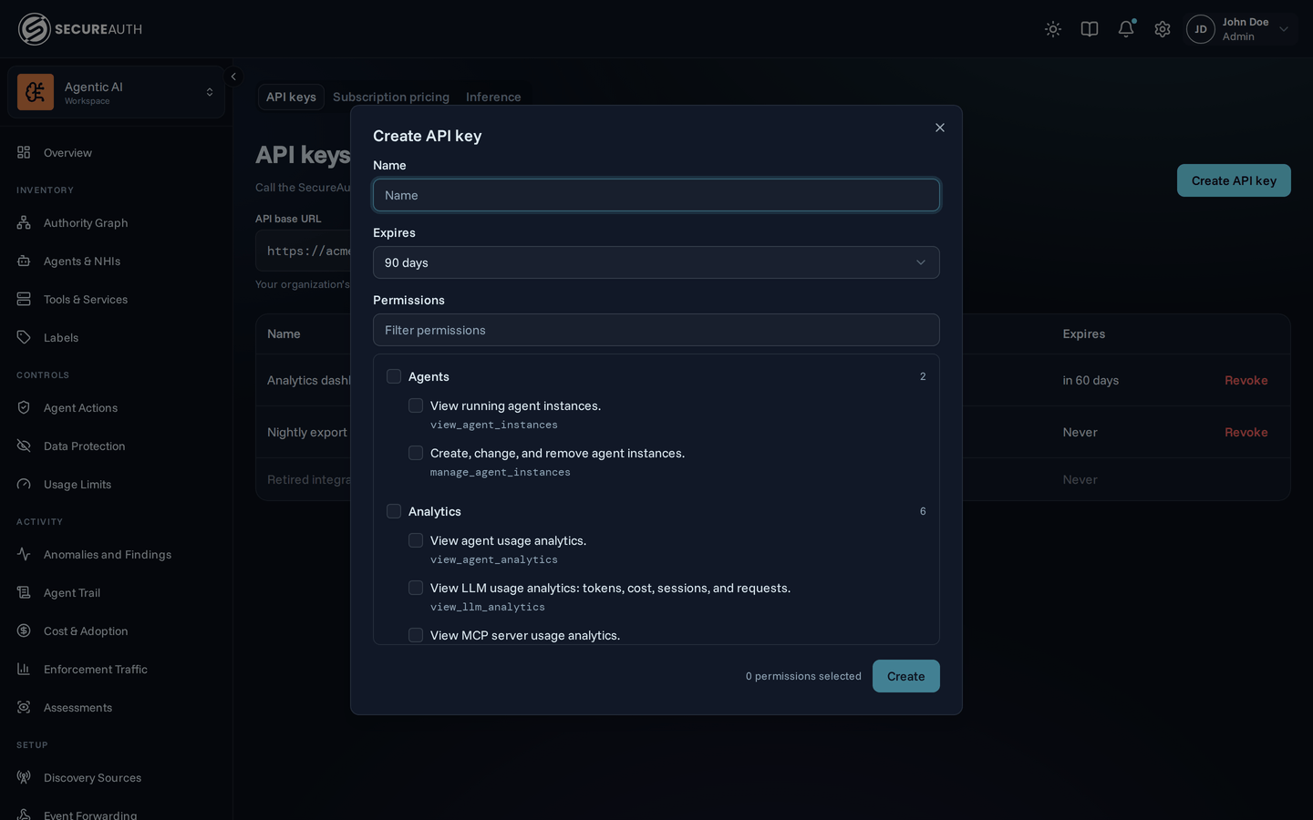Check View LLM usage analytics permission
Image resolution: width=1313 pixels, height=820 pixels.
click(416, 588)
